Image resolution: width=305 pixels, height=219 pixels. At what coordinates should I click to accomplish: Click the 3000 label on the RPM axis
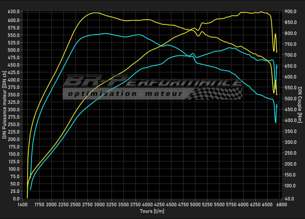coord(99,204)
